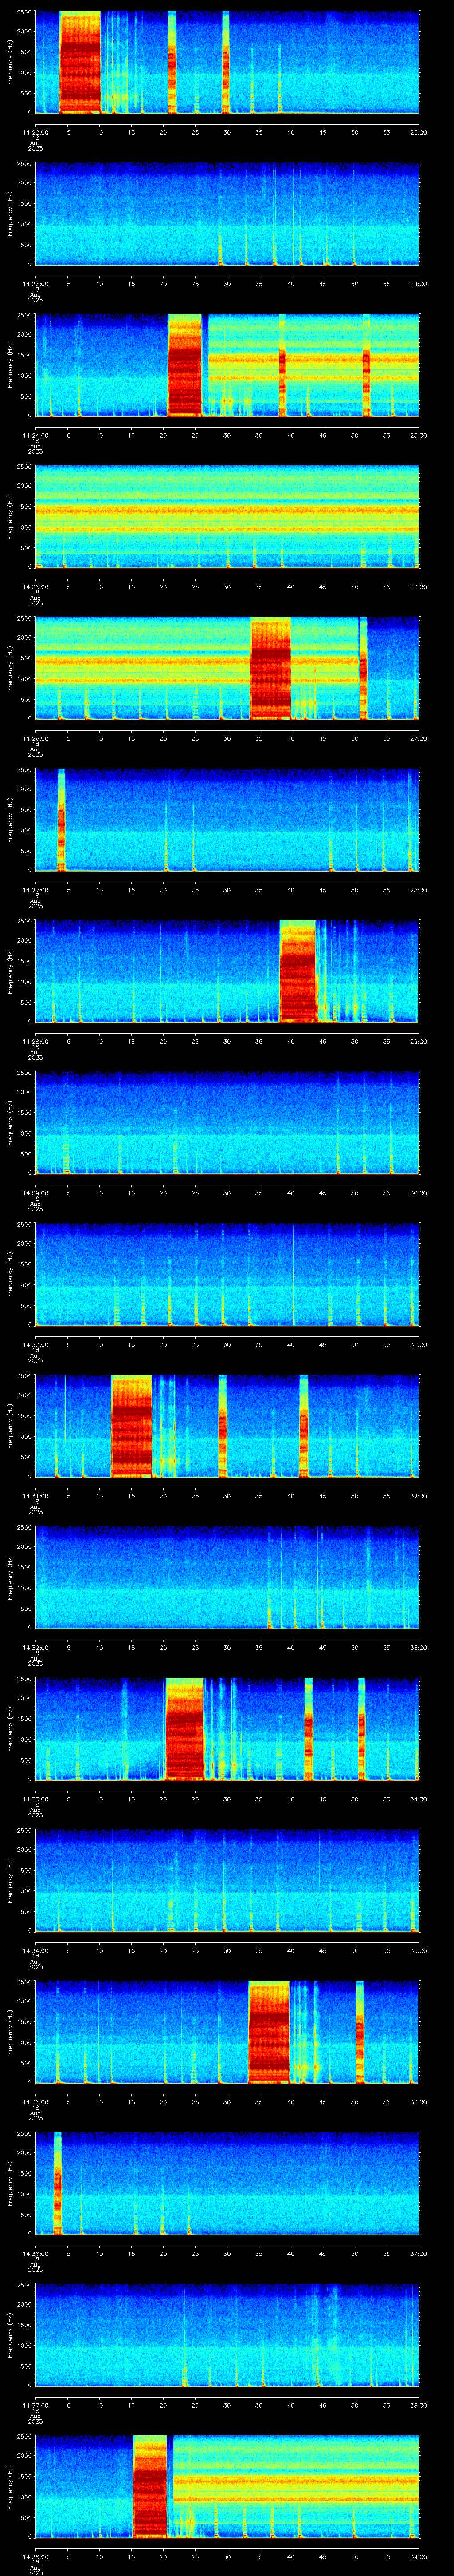Image resolution: width=454 pixels, height=2576 pixels.
Task: Click the 14:24:00 start time label
Action: coord(35,435)
